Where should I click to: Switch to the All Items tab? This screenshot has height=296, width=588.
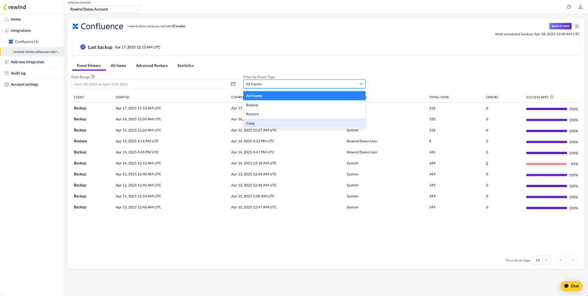(118, 66)
